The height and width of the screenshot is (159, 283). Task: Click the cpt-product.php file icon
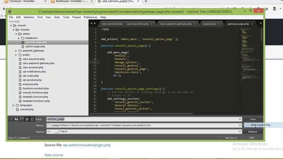coord(20,80)
